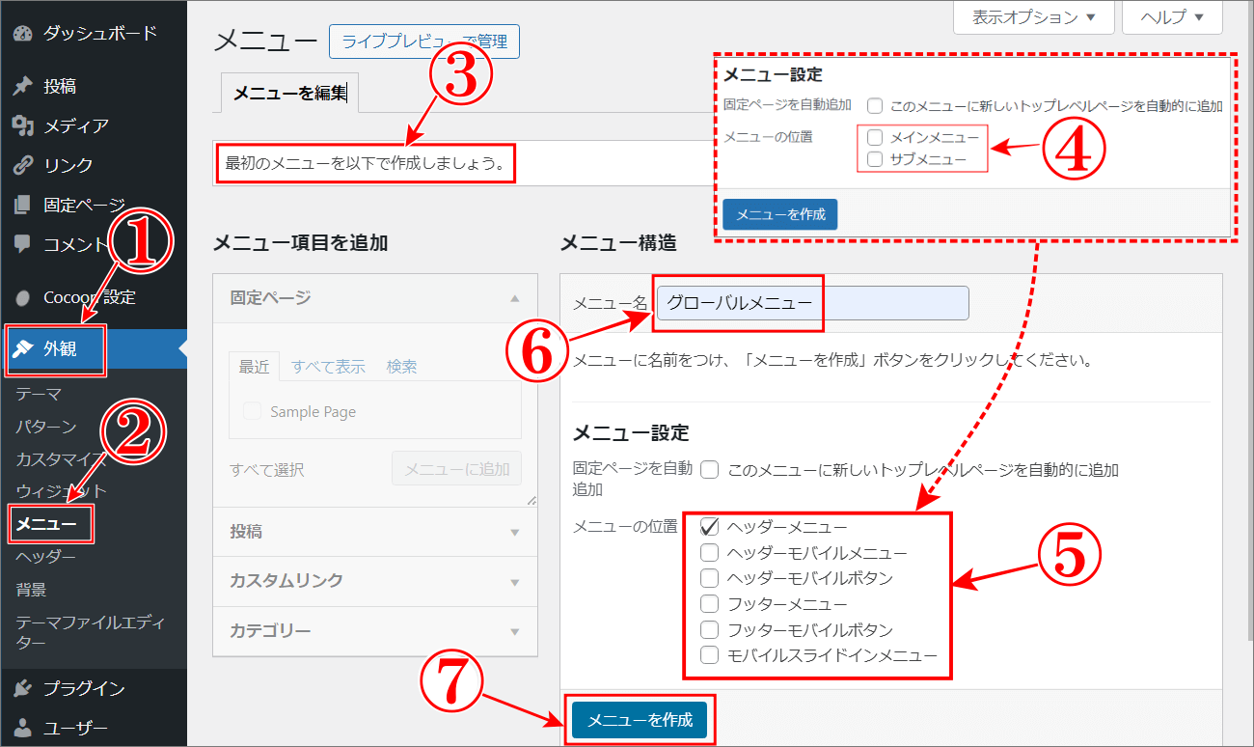Screen dimensions: 1254x747
Task: Click the すべて選択 link
Action: tap(267, 470)
